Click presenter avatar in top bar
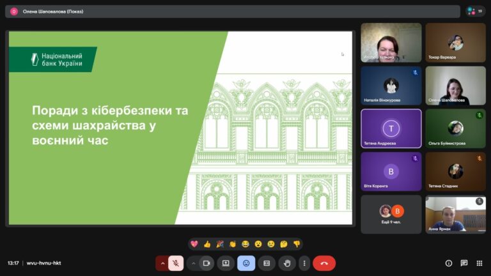 pyautogui.click(x=14, y=11)
